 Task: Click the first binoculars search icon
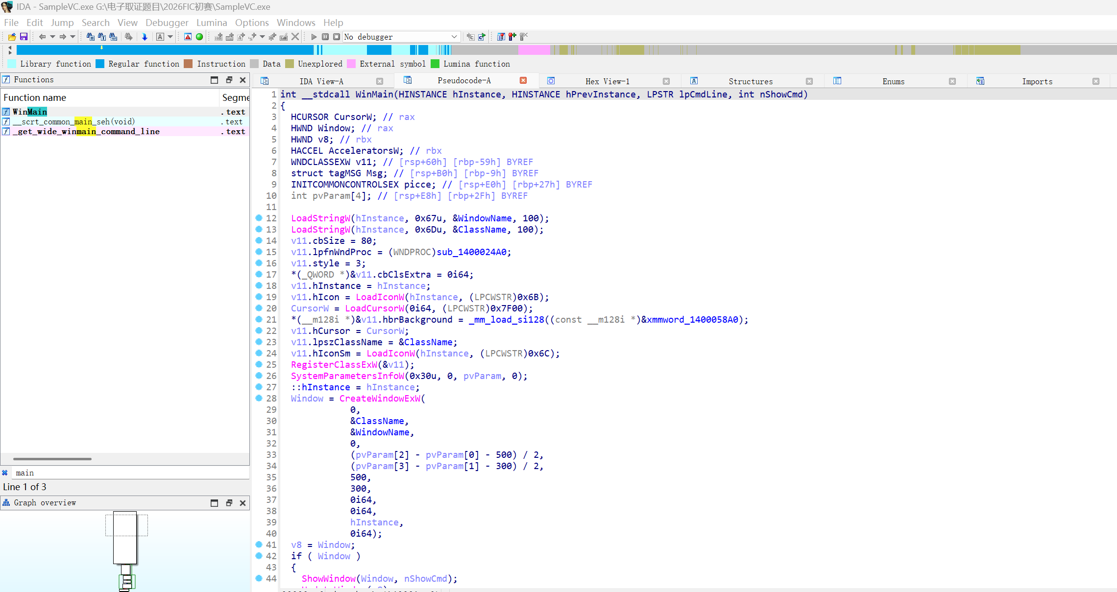90,37
